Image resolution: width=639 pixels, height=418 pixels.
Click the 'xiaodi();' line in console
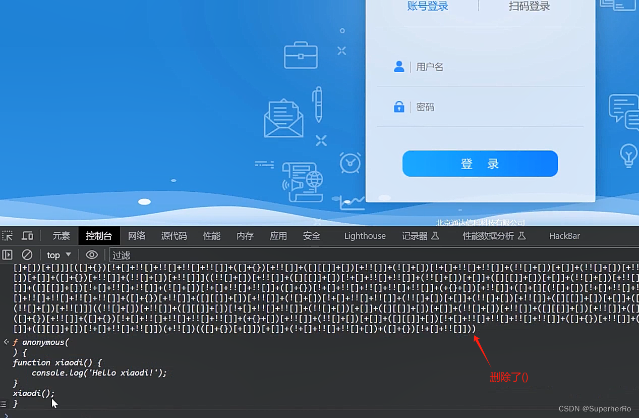(34, 393)
